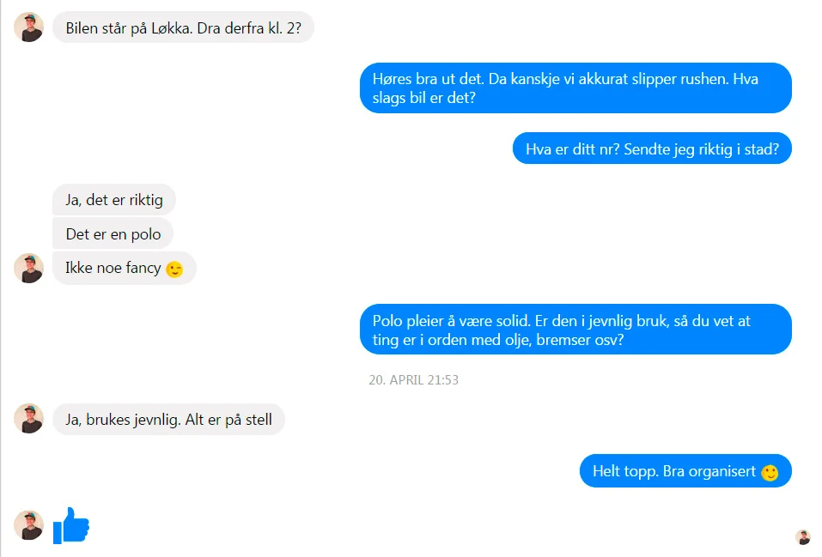The image size is (822, 557).
Task: Click the winking emoji in the 'Ikke noe fancy' message
Action: (174, 269)
